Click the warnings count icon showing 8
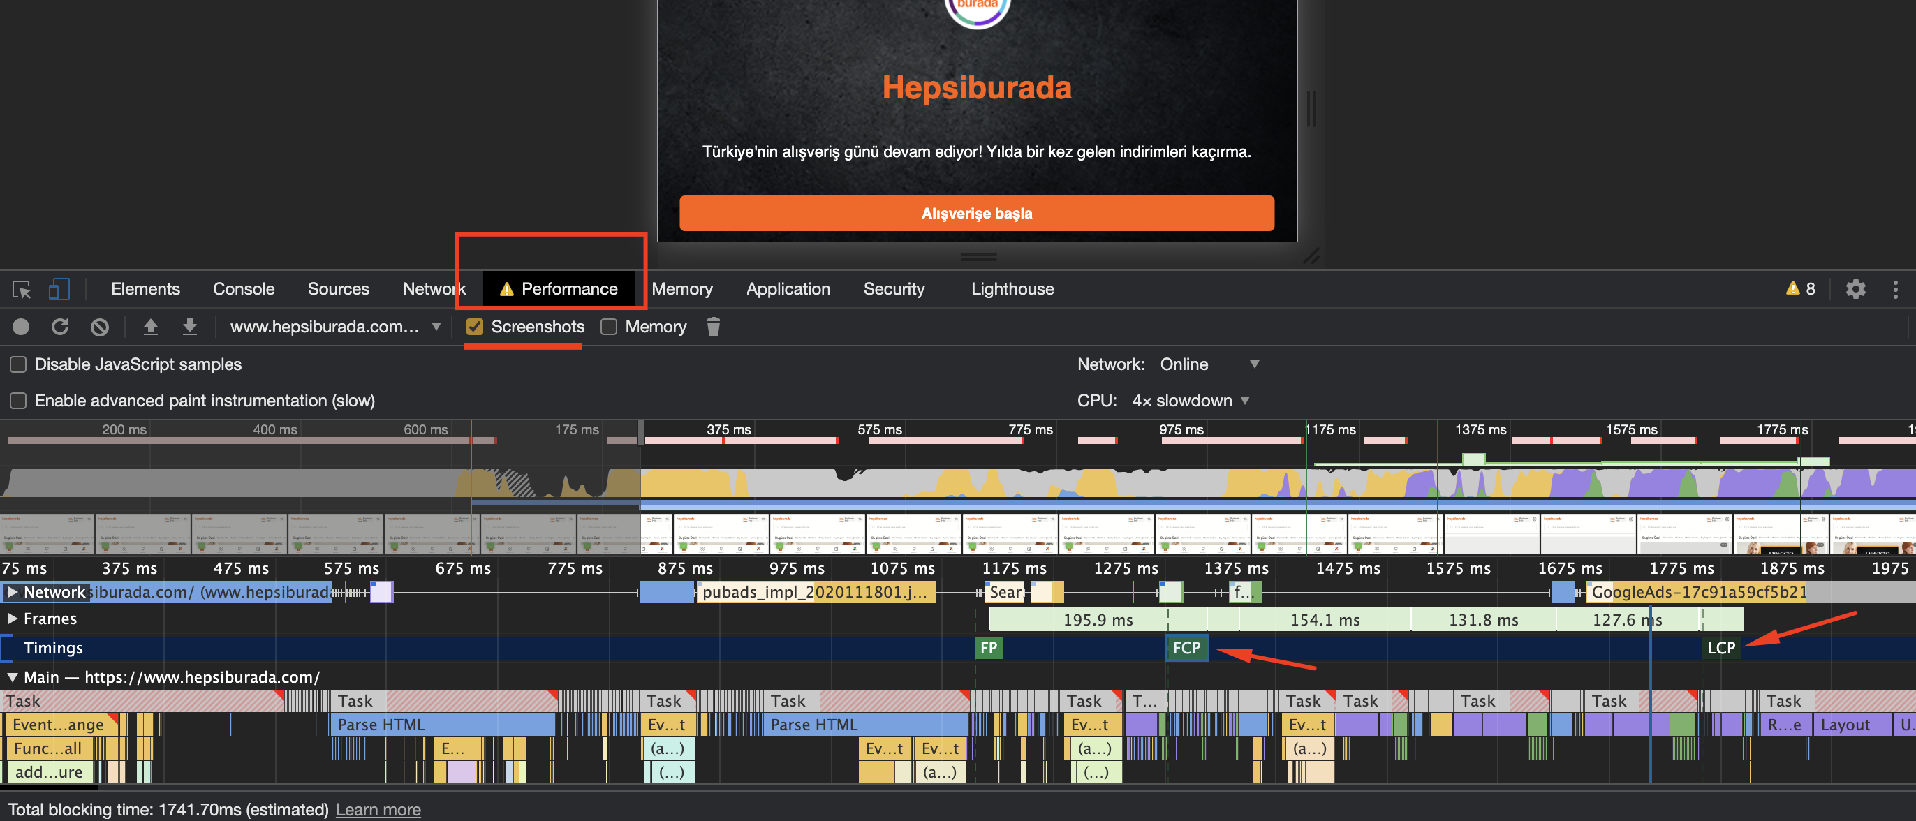This screenshot has height=821, width=1916. tap(1800, 289)
